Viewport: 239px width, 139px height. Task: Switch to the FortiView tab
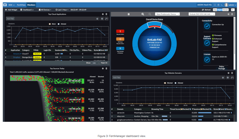(x=21, y=5)
